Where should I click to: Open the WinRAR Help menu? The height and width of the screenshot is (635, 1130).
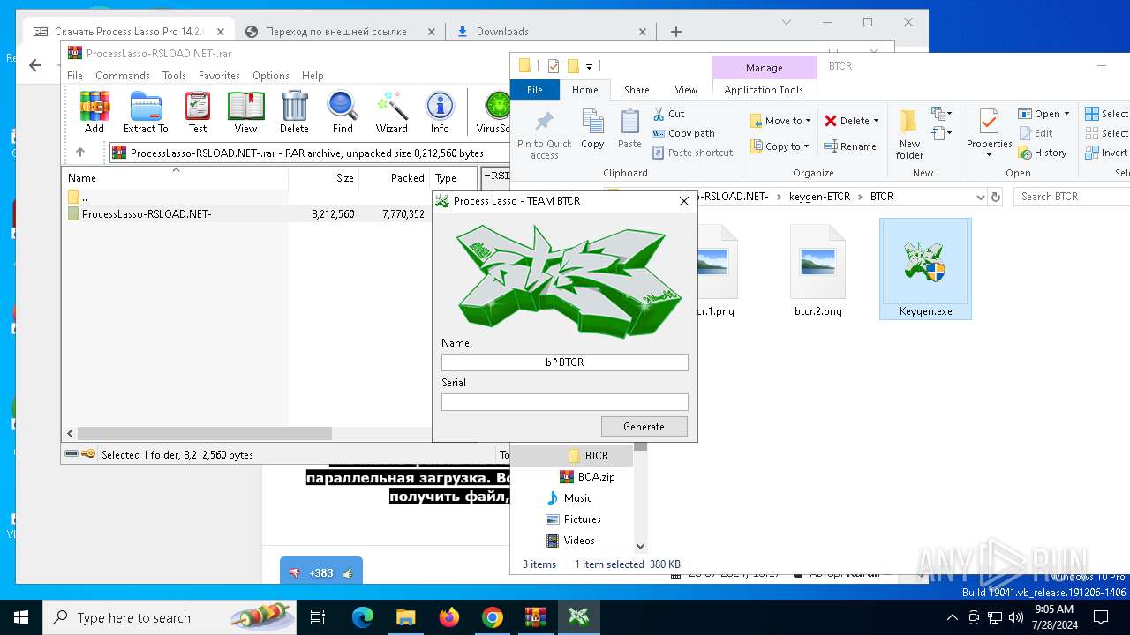[313, 76]
